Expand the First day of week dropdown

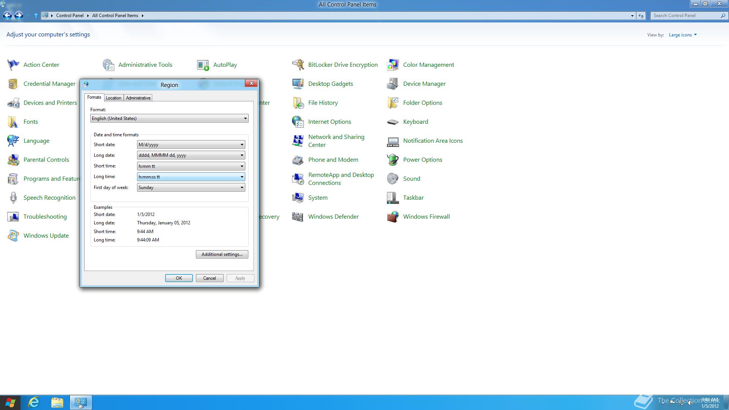click(191, 188)
